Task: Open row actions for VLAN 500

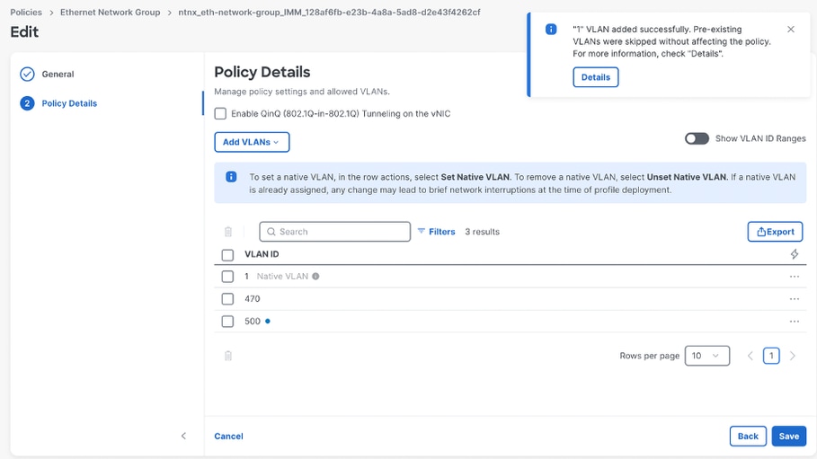Action: tap(794, 322)
